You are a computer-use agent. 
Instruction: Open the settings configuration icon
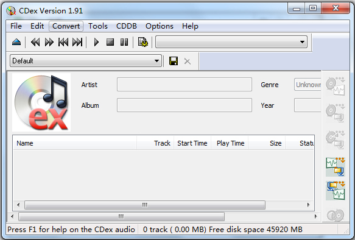coord(143,42)
